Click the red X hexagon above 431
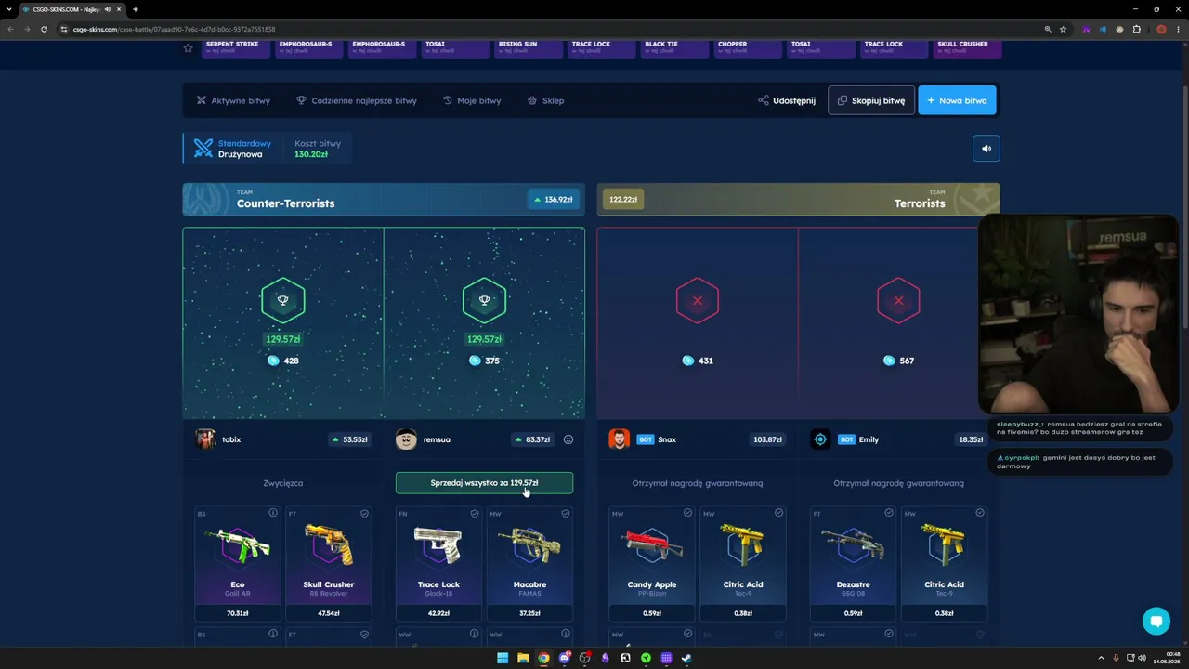The image size is (1189, 669). click(698, 300)
